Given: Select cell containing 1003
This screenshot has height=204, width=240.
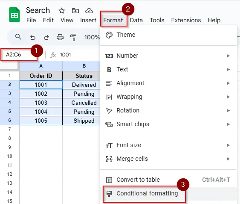Looking at the screenshot, I should (x=41, y=103).
